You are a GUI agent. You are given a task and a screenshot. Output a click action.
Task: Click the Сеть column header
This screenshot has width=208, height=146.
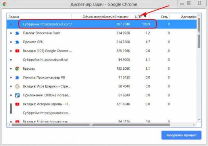164,17
